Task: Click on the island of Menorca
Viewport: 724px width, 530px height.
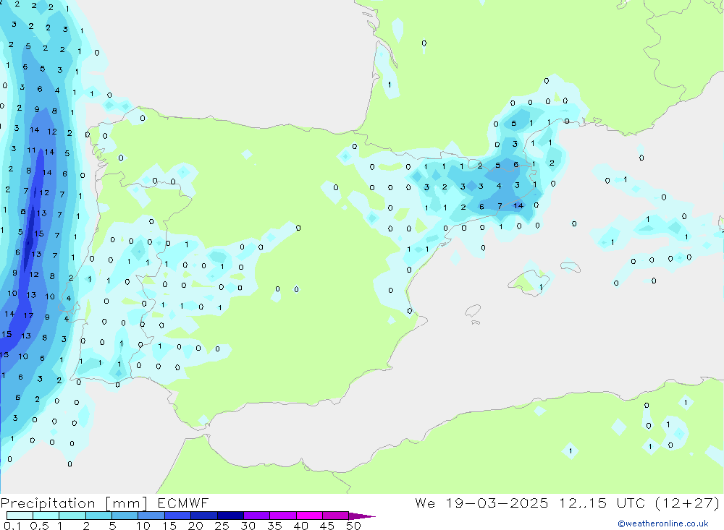Action: pyautogui.click(x=570, y=268)
